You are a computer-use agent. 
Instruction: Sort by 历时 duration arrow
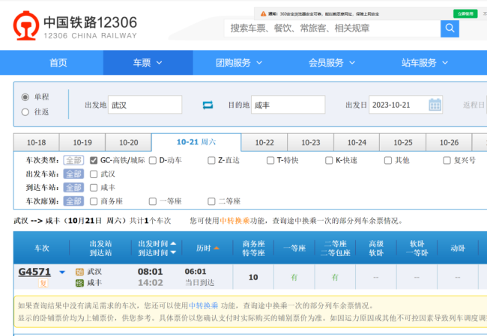pos(217,248)
